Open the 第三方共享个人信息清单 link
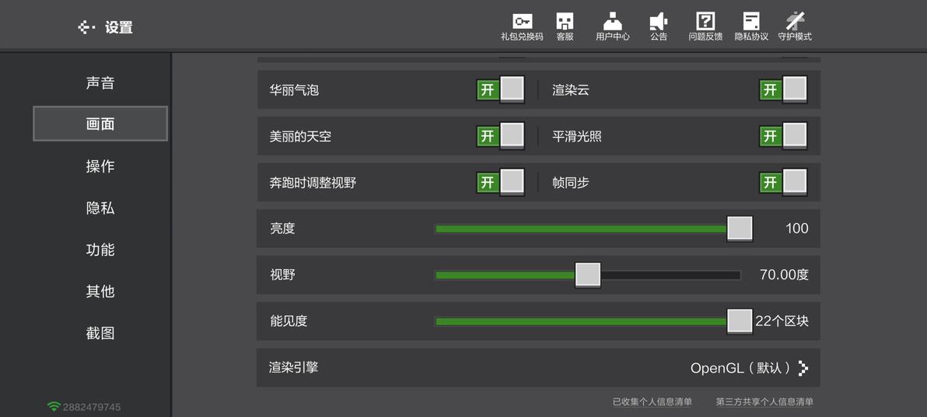 click(764, 401)
